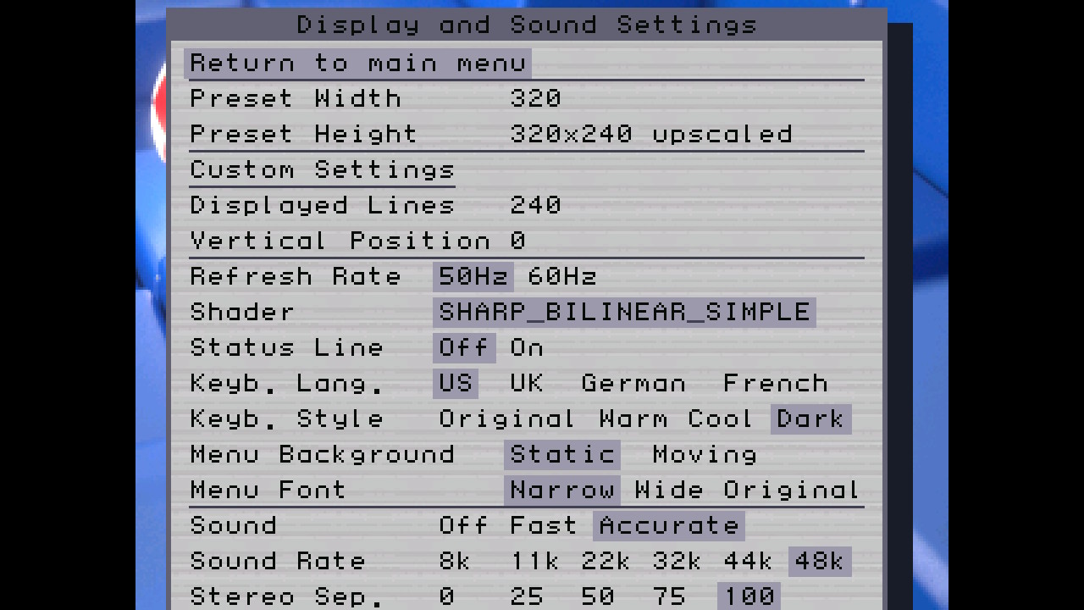Image resolution: width=1084 pixels, height=610 pixels.
Task: Click the Keyb. Lang. label
Action: click(286, 383)
